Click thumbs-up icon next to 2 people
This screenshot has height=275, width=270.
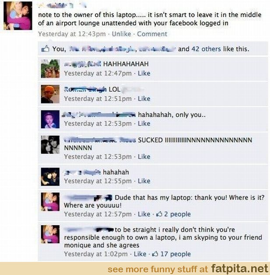point(159,214)
